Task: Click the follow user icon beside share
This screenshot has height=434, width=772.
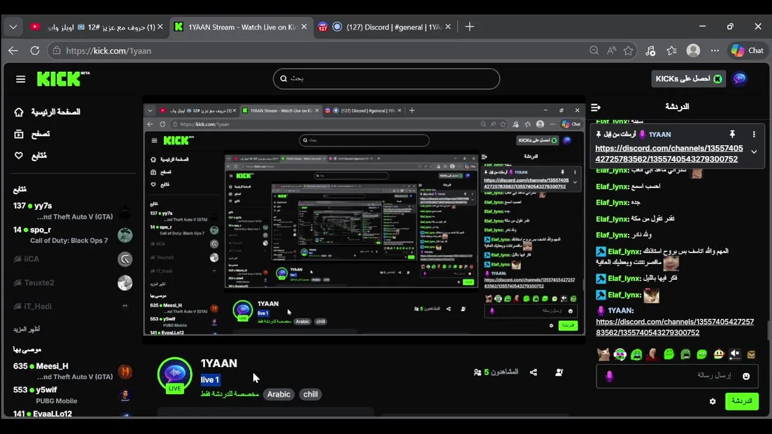Action: [x=559, y=373]
